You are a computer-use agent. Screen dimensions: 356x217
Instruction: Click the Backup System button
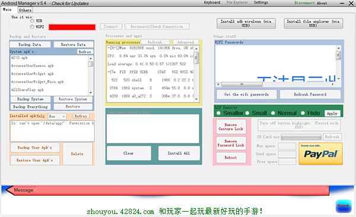[x=30, y=99]
